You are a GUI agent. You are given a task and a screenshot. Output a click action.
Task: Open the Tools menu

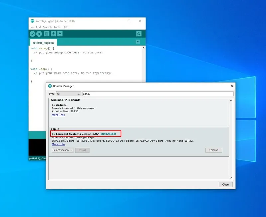57,27
